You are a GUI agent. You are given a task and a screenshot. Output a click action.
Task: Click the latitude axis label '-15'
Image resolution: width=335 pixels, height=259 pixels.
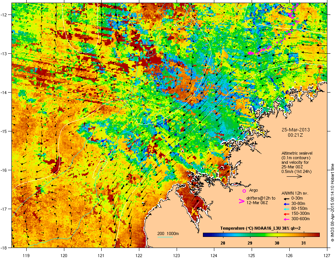(4, 131)
